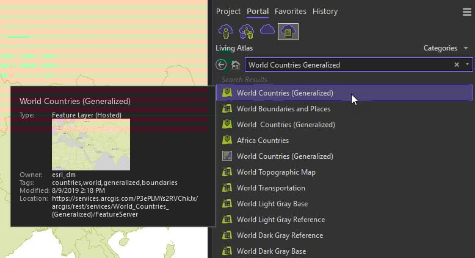Select World Boundaries and Places result
Screen dimensions: 475x258
point(283,109)
